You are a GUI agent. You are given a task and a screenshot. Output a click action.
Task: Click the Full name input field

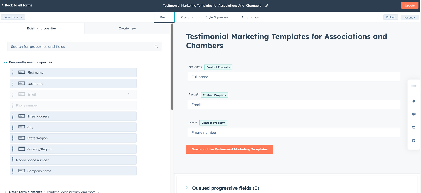click(294, 77)
